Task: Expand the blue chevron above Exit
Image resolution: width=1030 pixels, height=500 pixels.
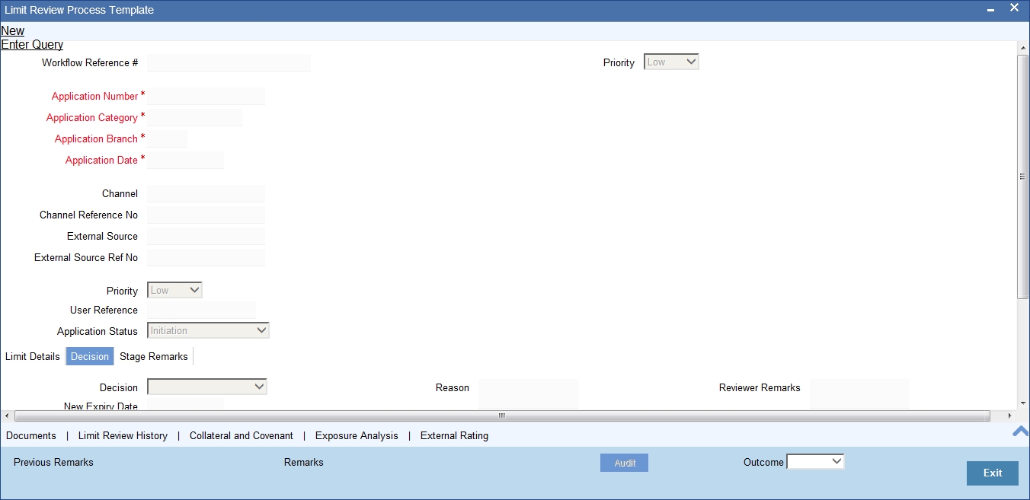Action: click(x=1020, y=432)
